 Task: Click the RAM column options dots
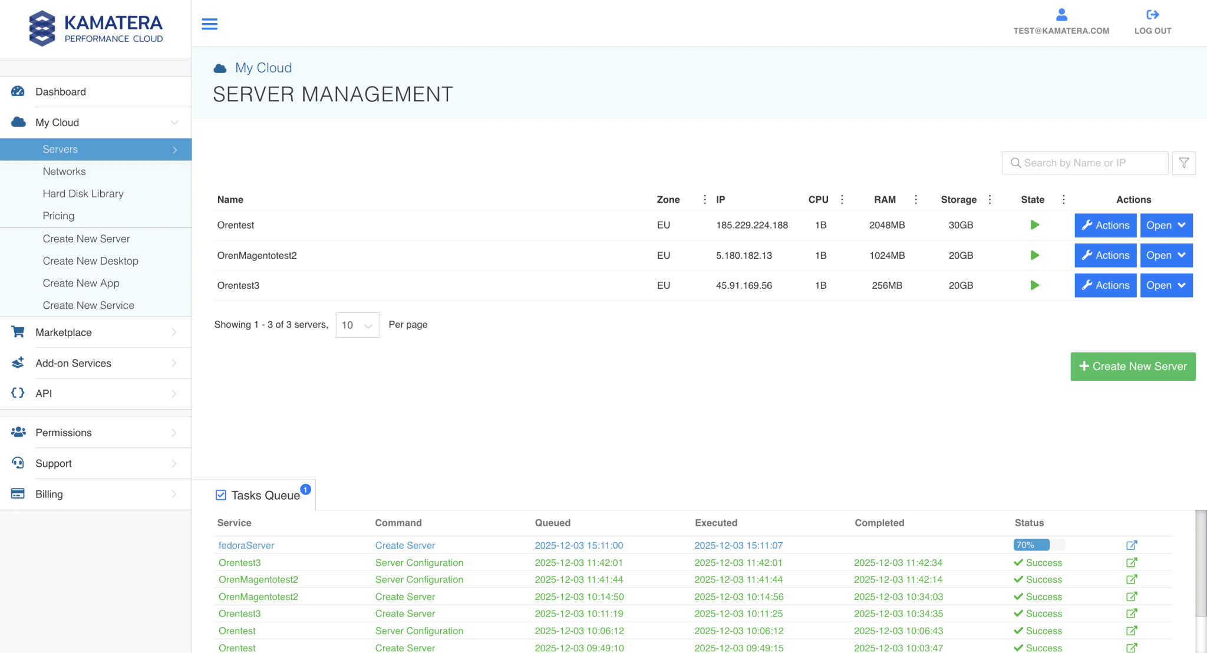click(x=916, y=200)
